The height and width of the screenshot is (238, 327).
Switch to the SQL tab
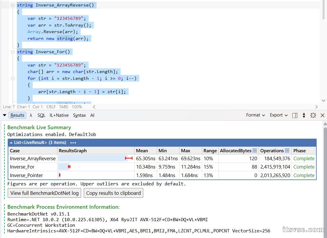41,115
